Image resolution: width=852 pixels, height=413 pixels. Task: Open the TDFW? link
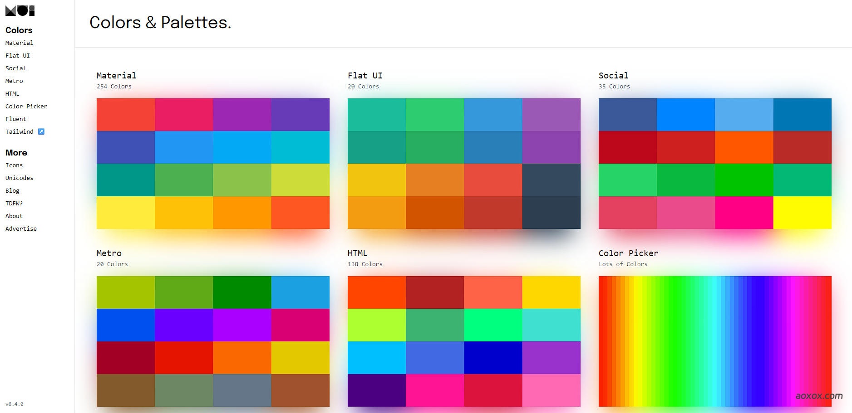pos(14,204)
